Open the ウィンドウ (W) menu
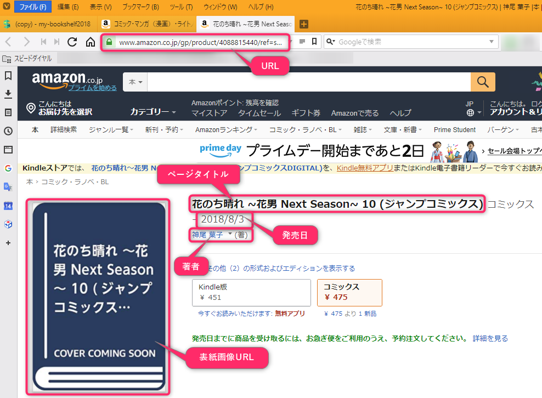 (x=220, y=7)
